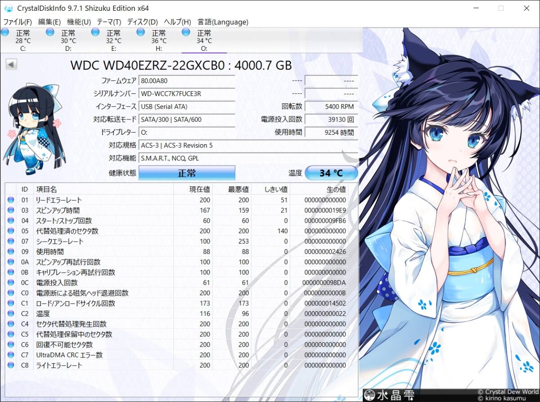Click status icon for 07 シークエラーレート
This screenshot has height=402, width=540.
click(x=11, y=241)
